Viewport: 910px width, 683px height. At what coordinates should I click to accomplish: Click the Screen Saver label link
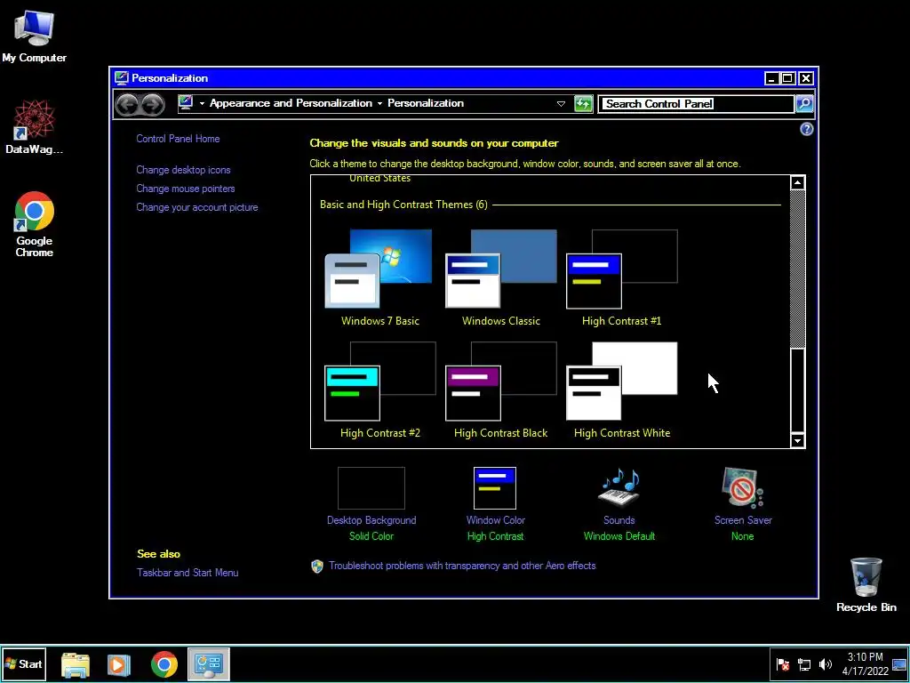(x=743, y=520)
